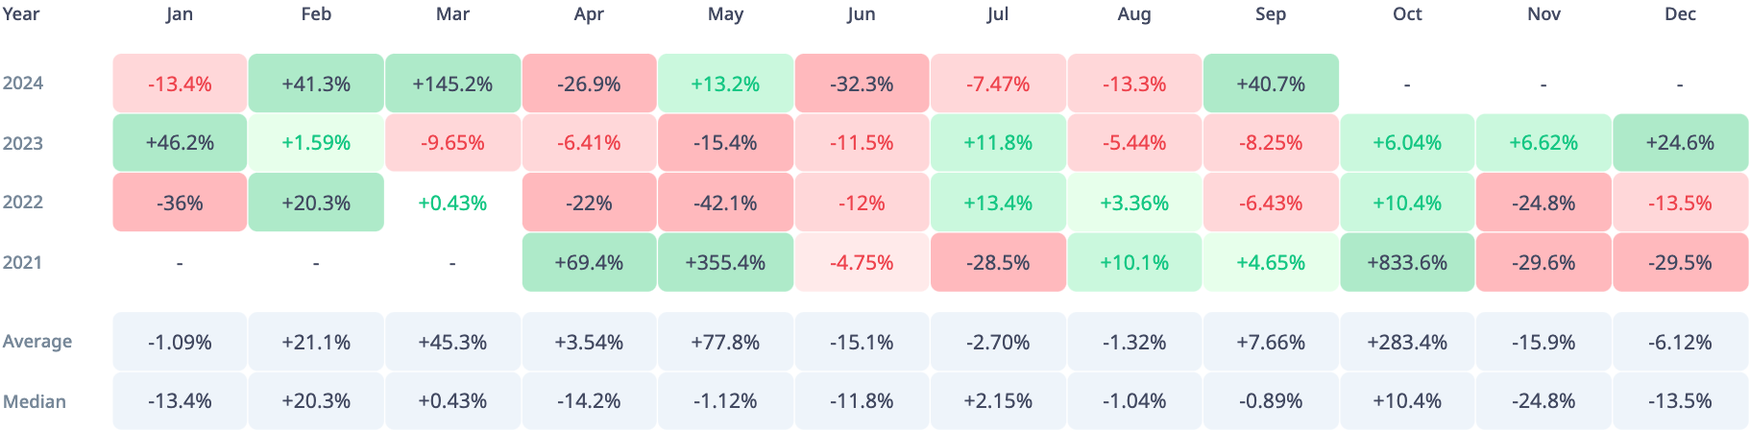Select the 2024 June -32.3% cell
Screen dimensions: 1750x431
point(862,84)
